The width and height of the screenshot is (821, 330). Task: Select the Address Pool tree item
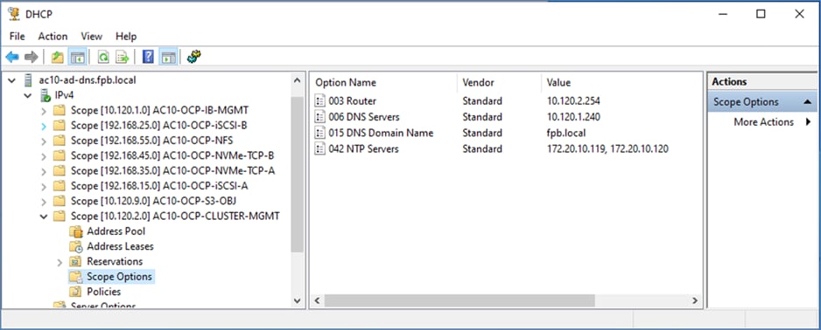coord(116,231)
